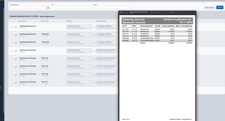Zoom in the Clearing Journal PDF
Screen dimensions: 225x121
[157, 13]
